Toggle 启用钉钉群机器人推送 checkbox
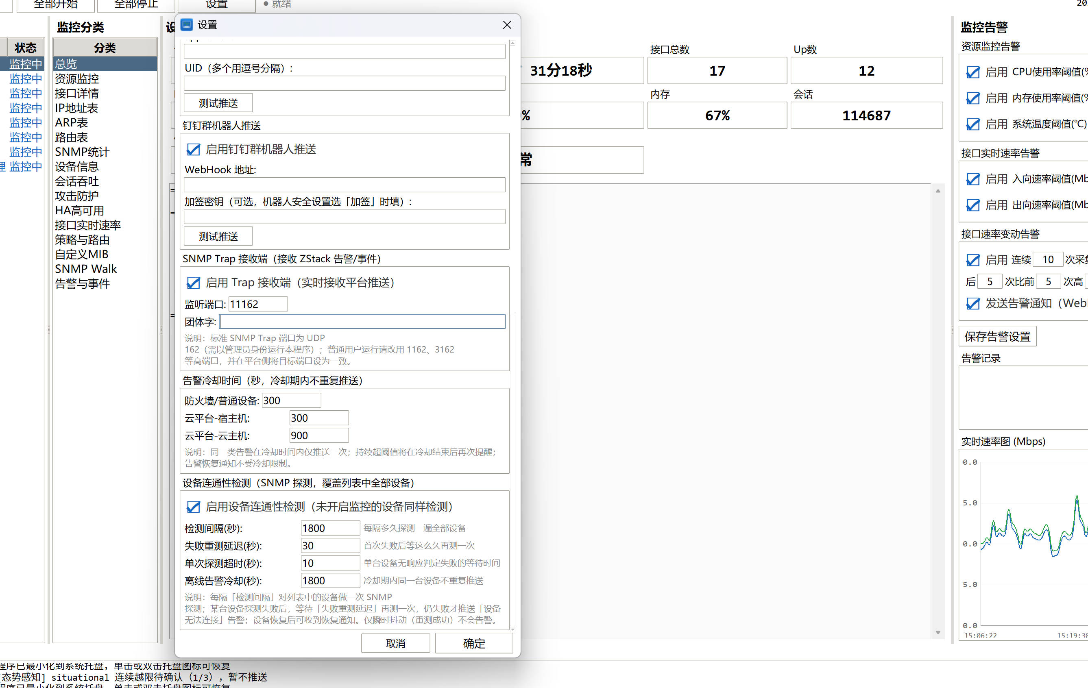 click(x=193, y=150)
